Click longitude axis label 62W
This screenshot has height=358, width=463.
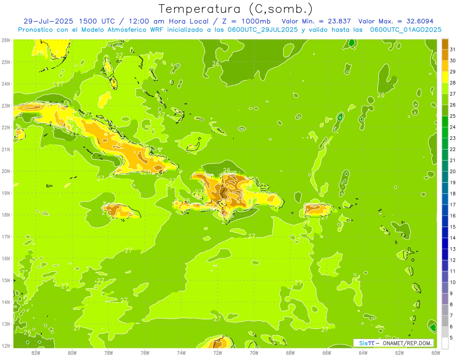coord(400,353)
